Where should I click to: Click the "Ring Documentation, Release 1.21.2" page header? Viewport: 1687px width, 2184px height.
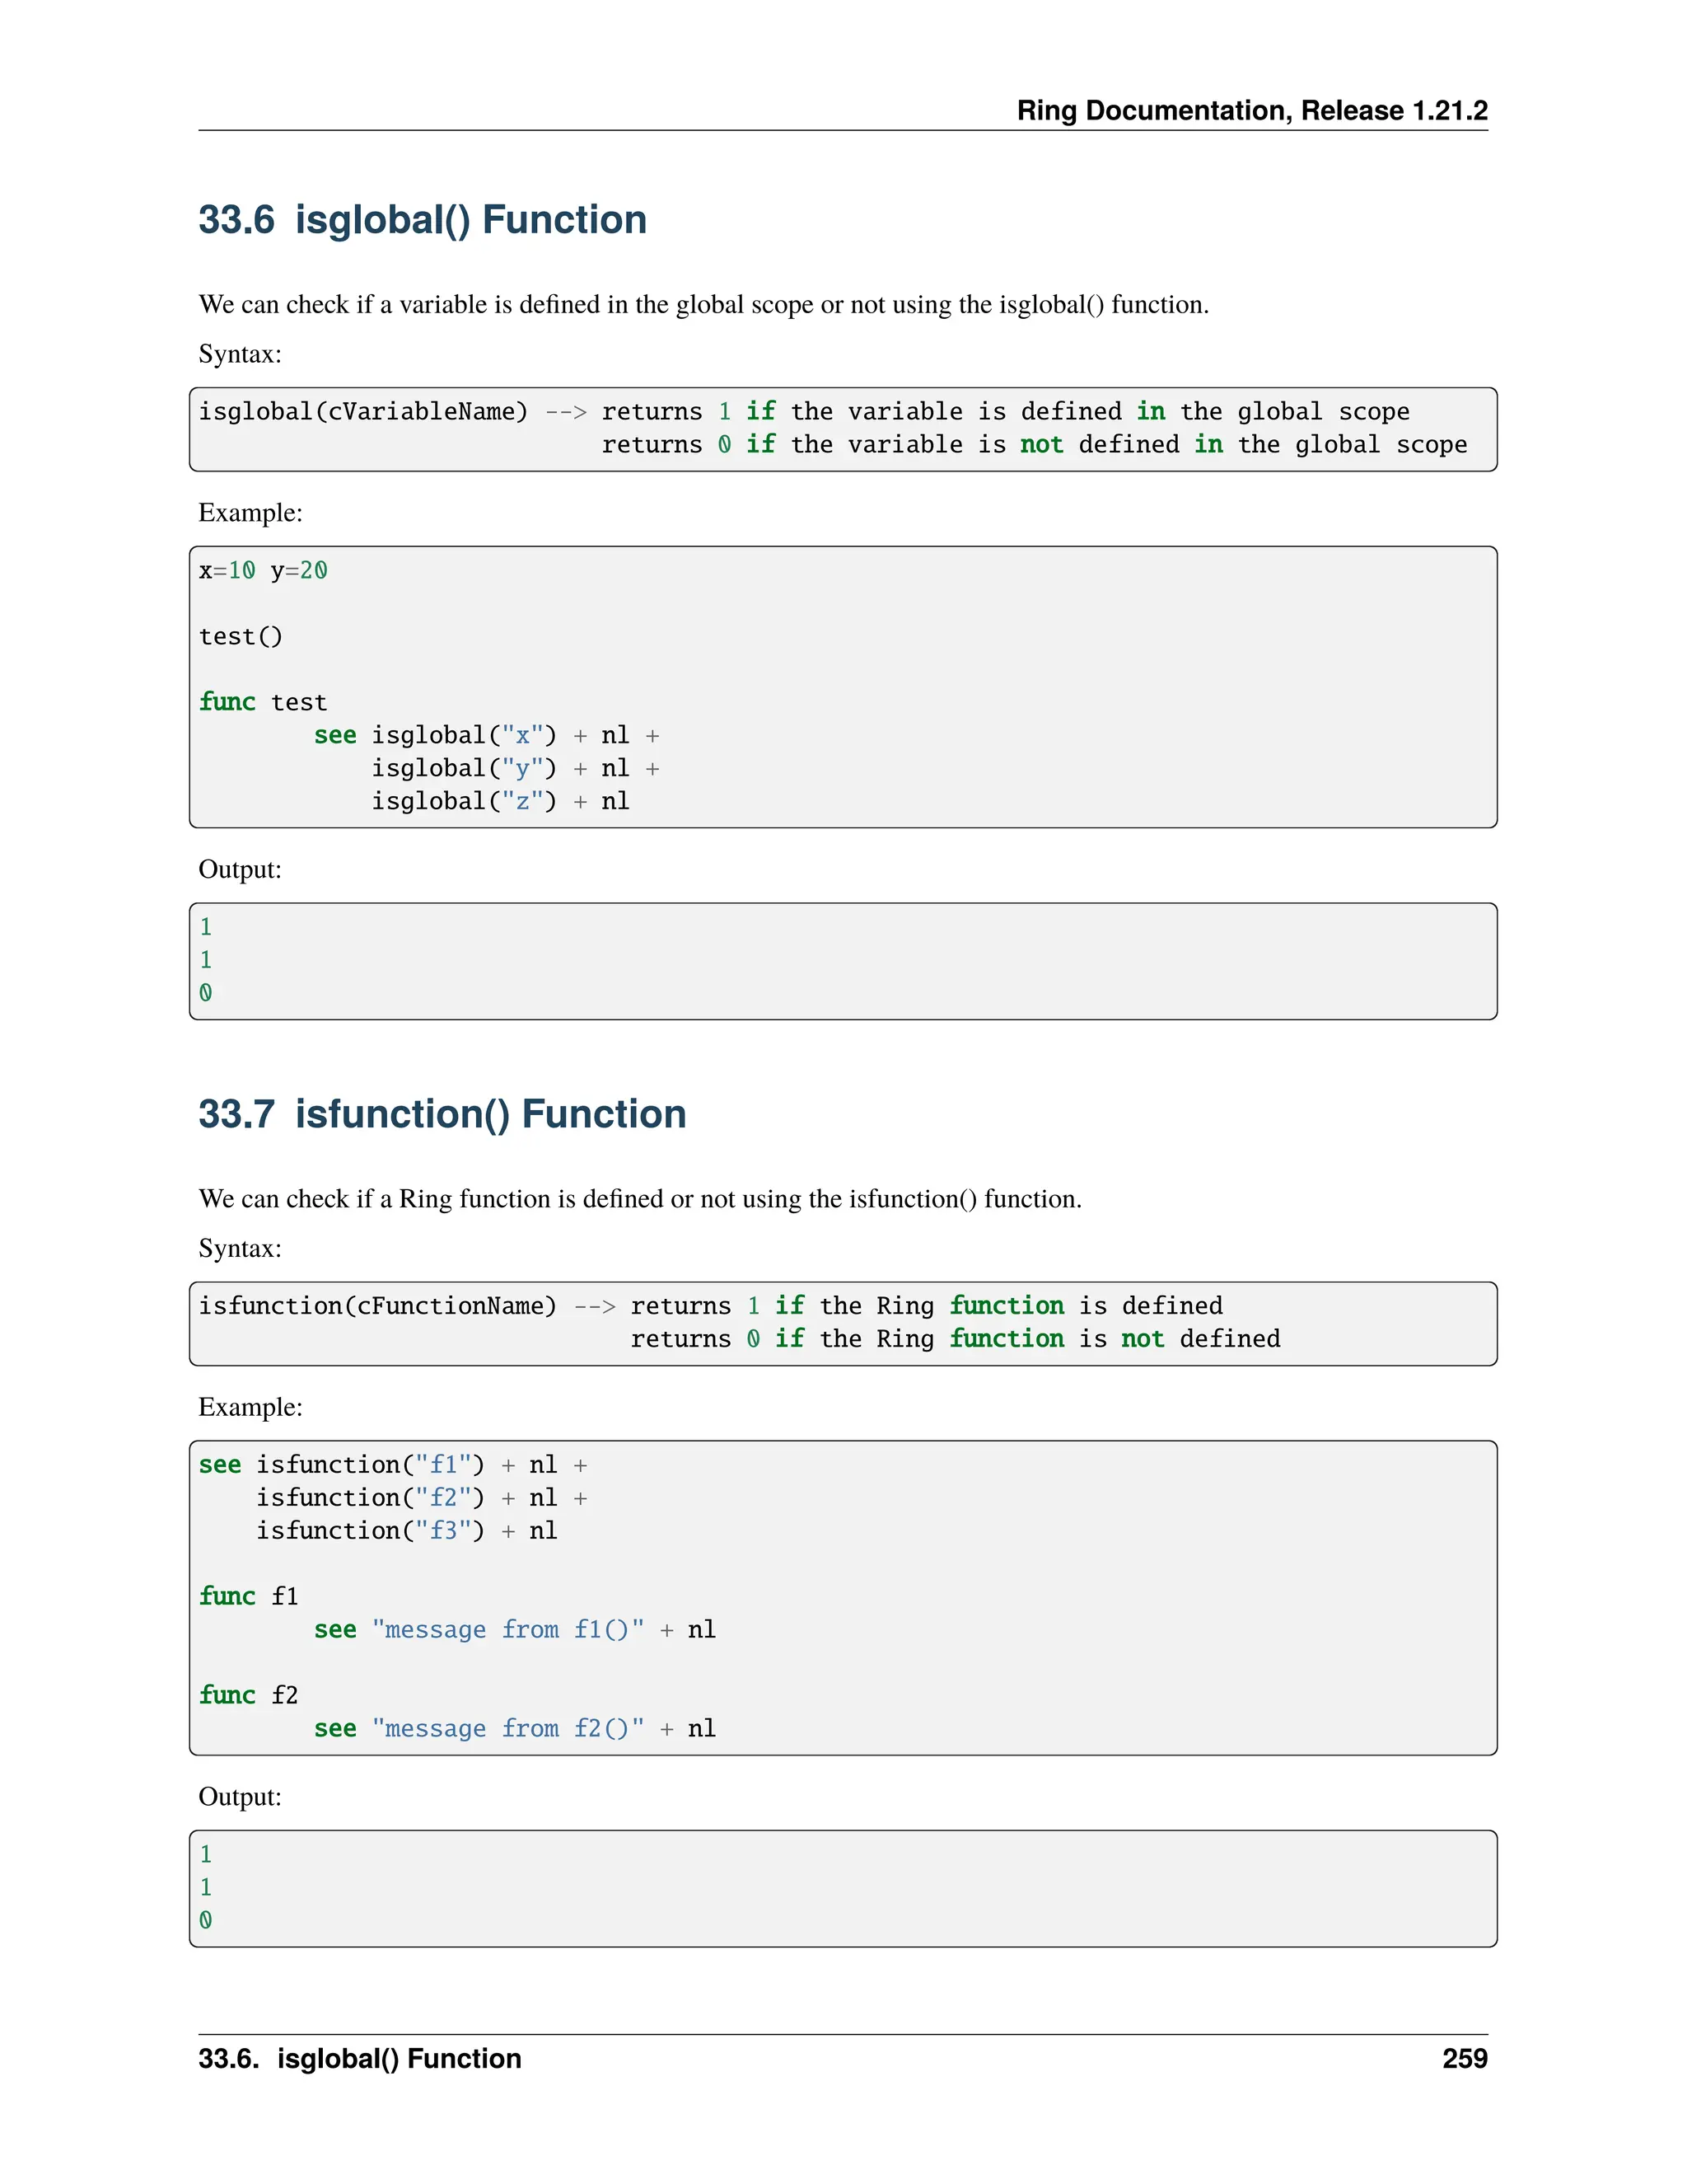(x=1251, y=110)
